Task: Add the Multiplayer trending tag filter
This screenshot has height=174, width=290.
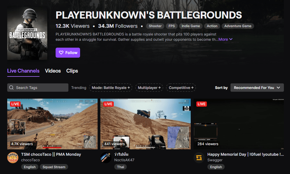Action: (x=149, y=88)
